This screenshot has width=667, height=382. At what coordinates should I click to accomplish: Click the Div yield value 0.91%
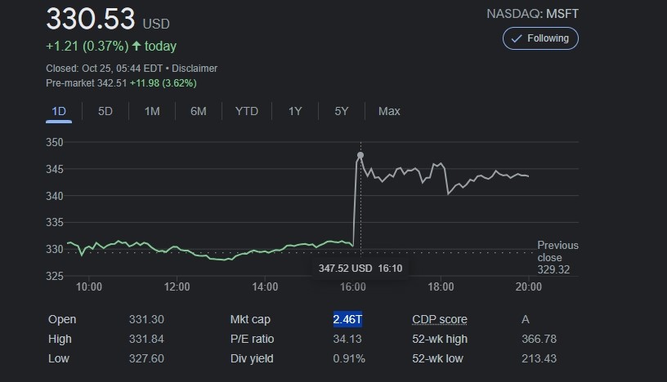coord(349,358)
